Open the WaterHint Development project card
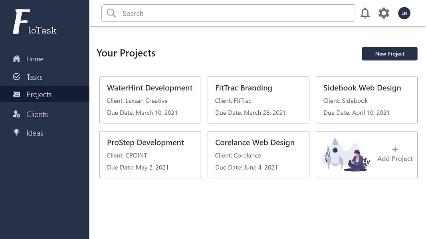This screenshot has height=239, width=426. (150, 100)
